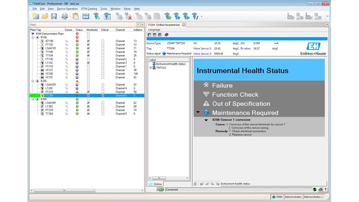Open the File menu
The width and height of the screenshot is (359, 202).
click(34, 9)
